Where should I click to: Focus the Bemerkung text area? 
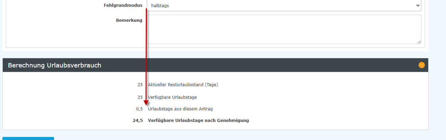tap(284, 29)
